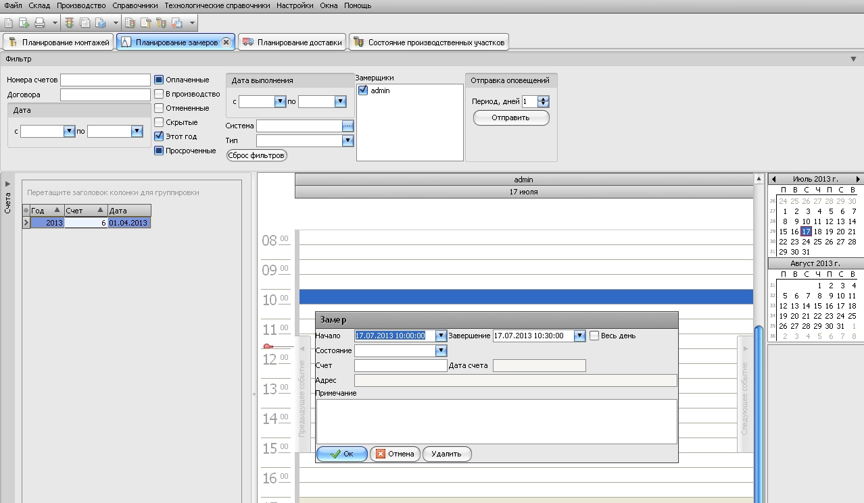Screen dimensions: 864x503
Task: Click the blank document toolbar icon
Action: [8, 23]
